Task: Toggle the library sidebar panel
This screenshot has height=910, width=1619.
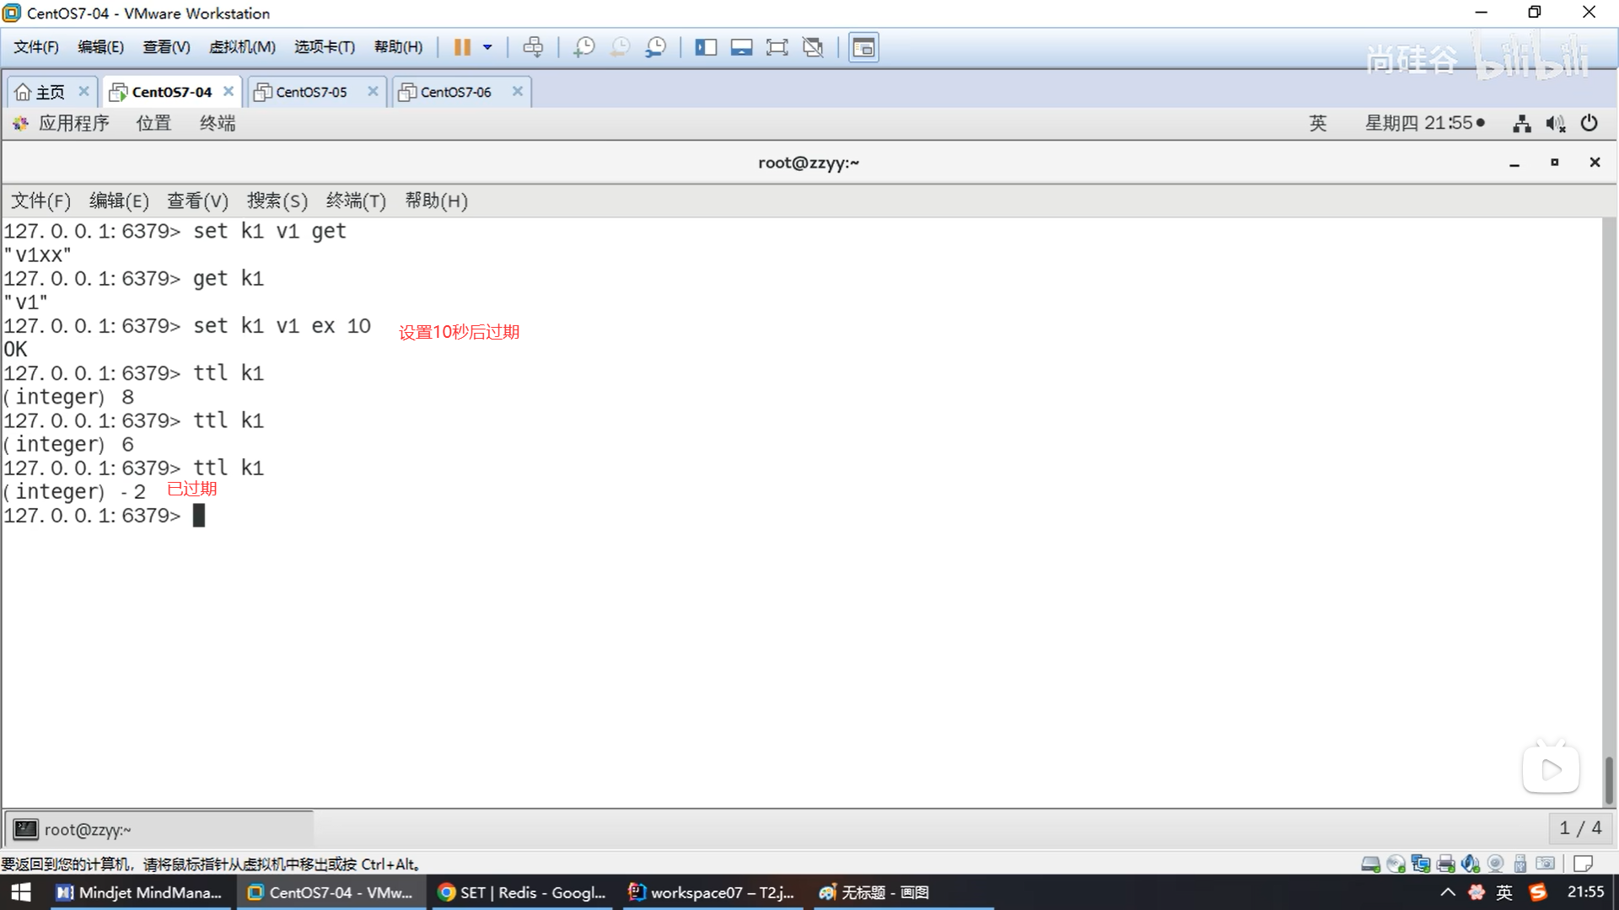Action: pos(705,47)
